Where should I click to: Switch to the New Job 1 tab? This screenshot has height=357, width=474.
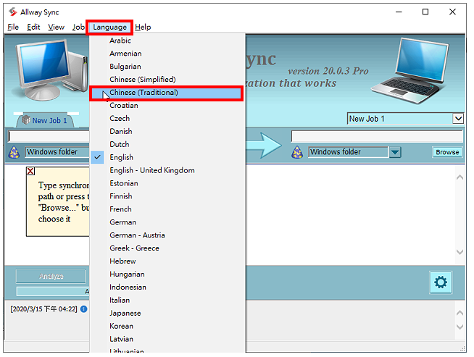(x=46, y=120)
